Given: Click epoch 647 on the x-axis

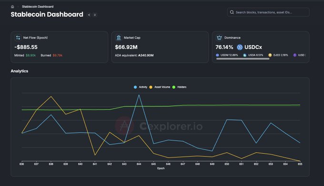Looking at the screenshot, I should pyautogui.click(x=183, y=164).
